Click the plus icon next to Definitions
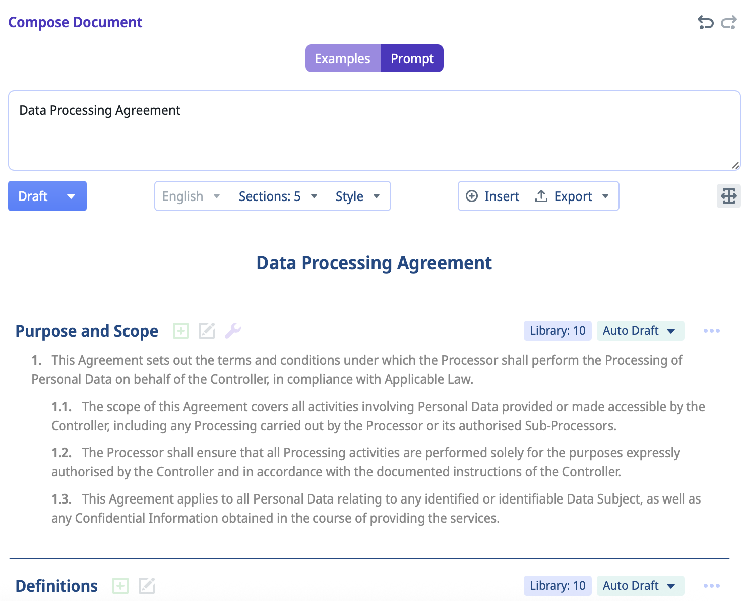The image size is (743, 601). 120,586
